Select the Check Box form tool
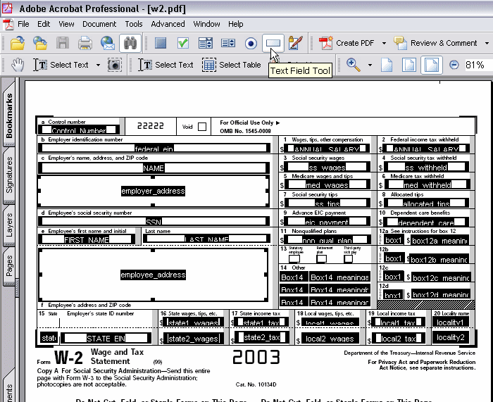This screenshot has height=402, width=493. tap(183, 43)
